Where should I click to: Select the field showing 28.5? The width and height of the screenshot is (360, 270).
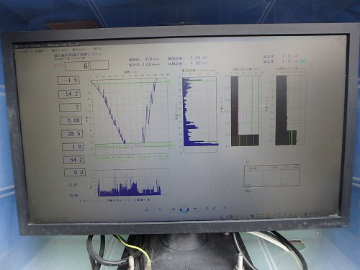72,134
